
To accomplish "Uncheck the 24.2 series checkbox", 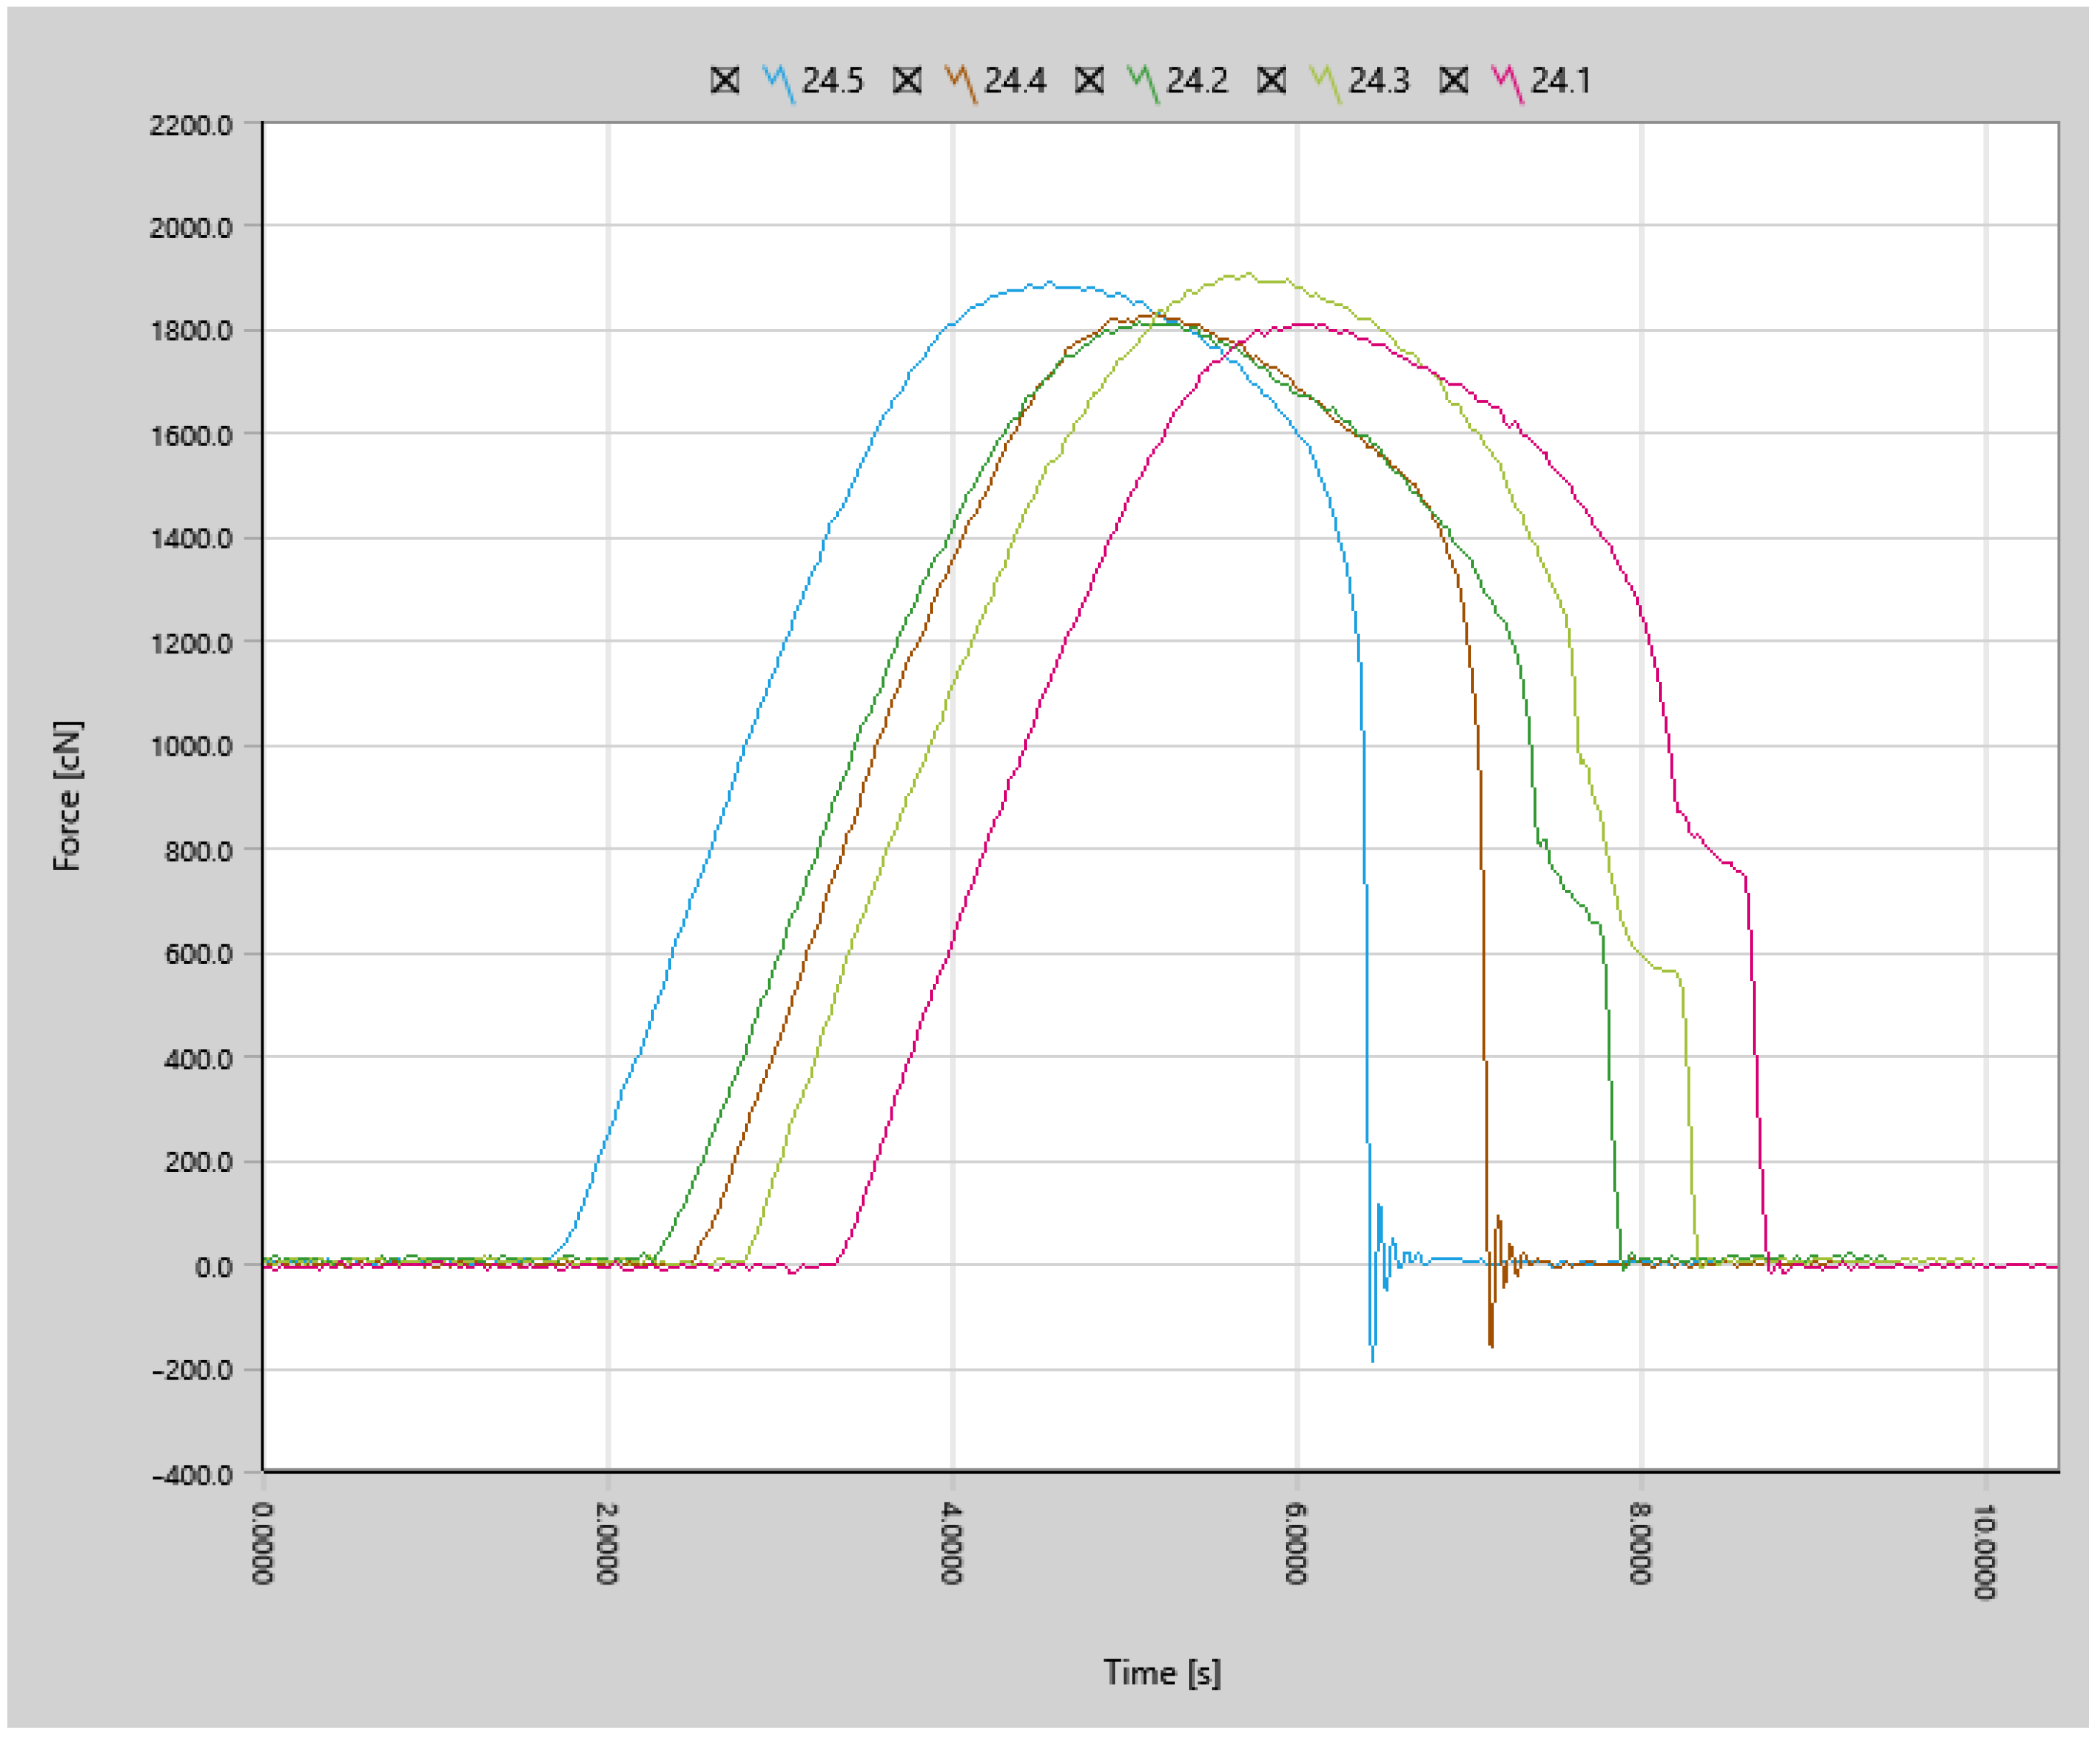I will (1089, 80).
